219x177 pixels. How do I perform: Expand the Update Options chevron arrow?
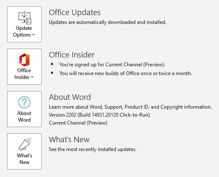[33, 34]
